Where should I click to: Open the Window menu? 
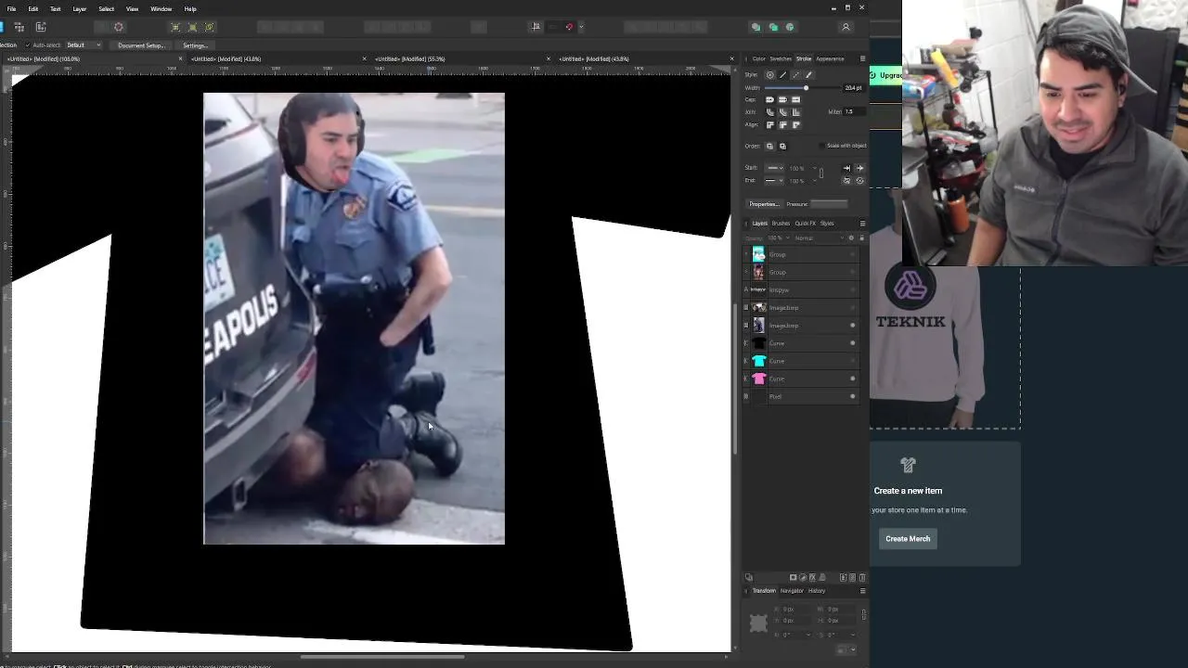click(x=161, y=9)
